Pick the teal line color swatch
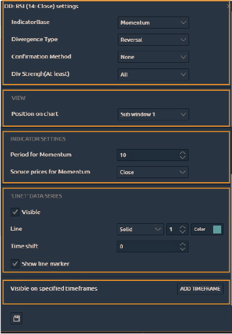The height and width of the screenshot is (334, 232). 217,230
